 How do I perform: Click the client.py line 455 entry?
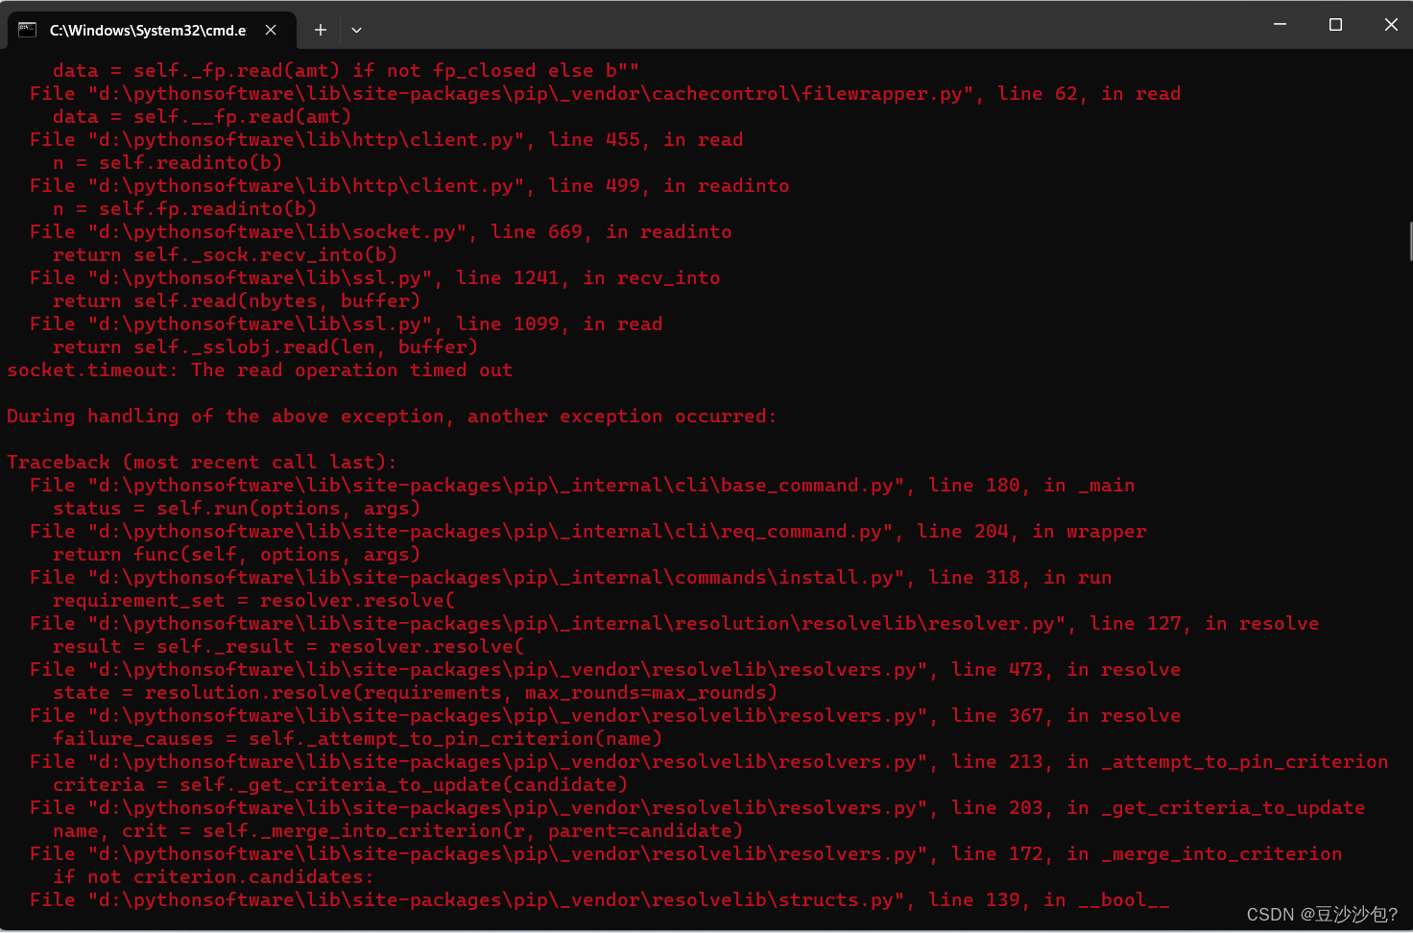coord(386,139)
